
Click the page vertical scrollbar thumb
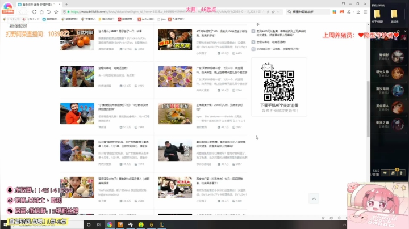coord(368,109)
